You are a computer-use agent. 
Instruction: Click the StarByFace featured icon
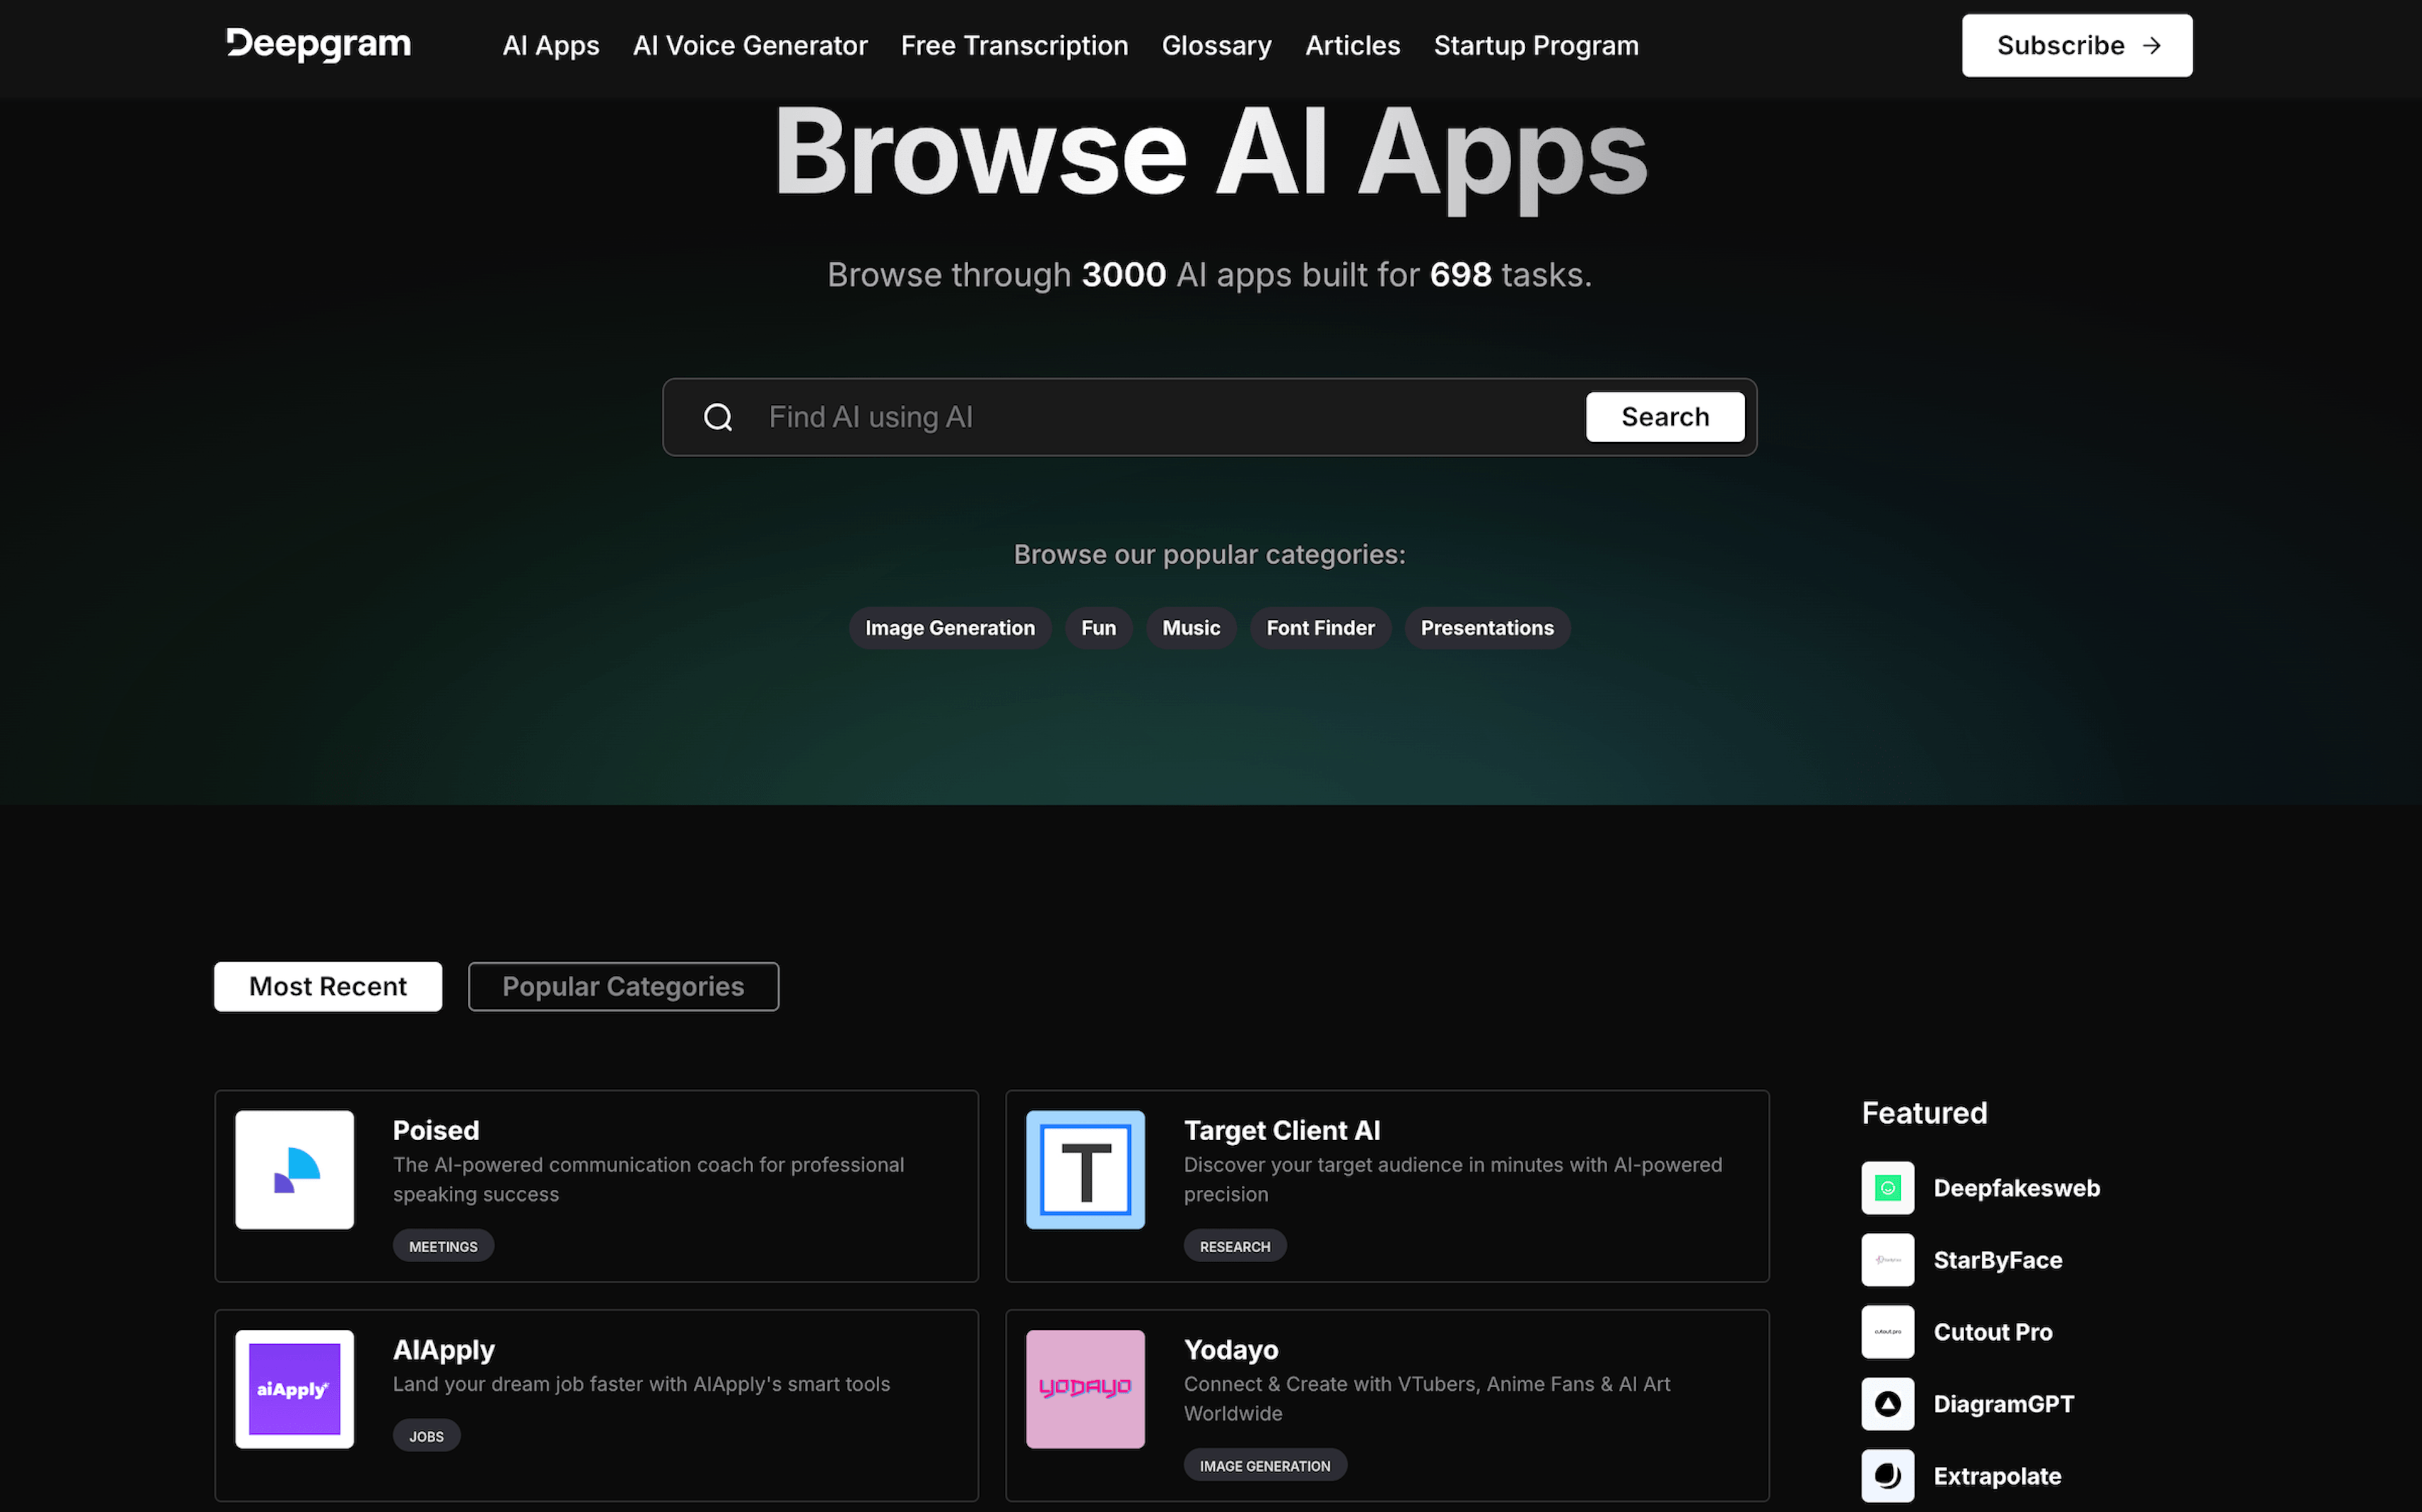click(x=1889, y=1258)
